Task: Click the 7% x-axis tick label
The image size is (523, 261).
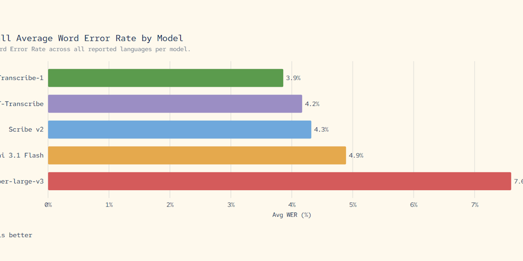Action: click(x=474, y=205)
